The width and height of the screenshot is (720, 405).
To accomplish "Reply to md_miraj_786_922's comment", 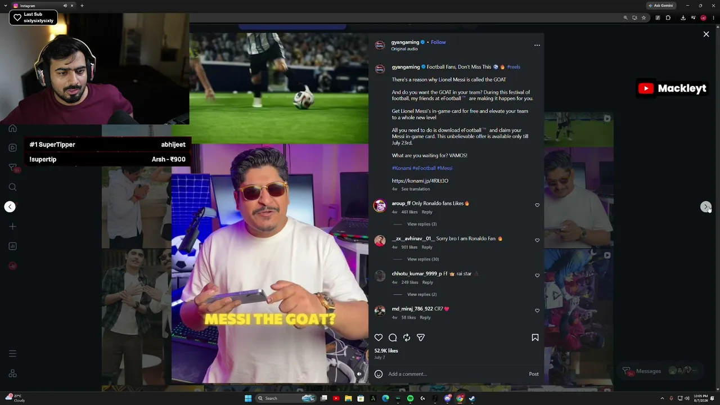I will tap(425, 318).
